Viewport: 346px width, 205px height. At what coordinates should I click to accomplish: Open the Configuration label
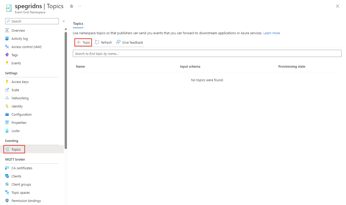coord(21,115)
